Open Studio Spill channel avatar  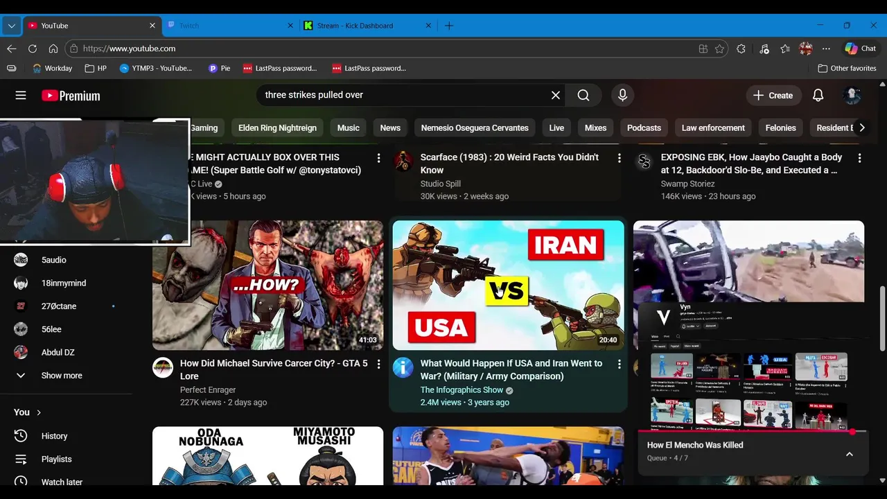point(403,161)
